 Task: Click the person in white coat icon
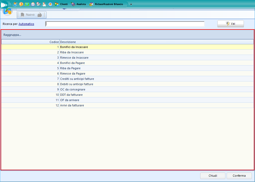pyautogui.click(x=44, y=4)
